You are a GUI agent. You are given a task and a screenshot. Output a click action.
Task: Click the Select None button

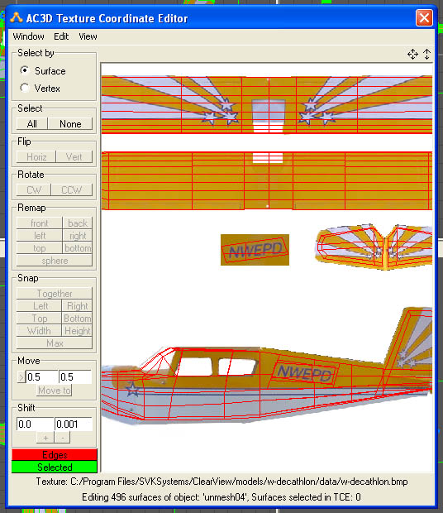[70, 124]
